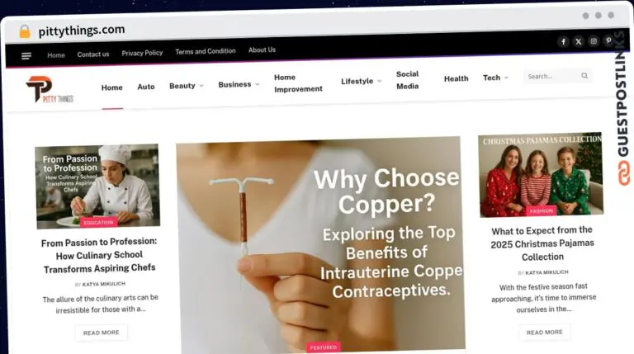This screenshot has height=354, width=634.
Task: Expand the Beauty dropdown arrow
Action: coord(201,86)
